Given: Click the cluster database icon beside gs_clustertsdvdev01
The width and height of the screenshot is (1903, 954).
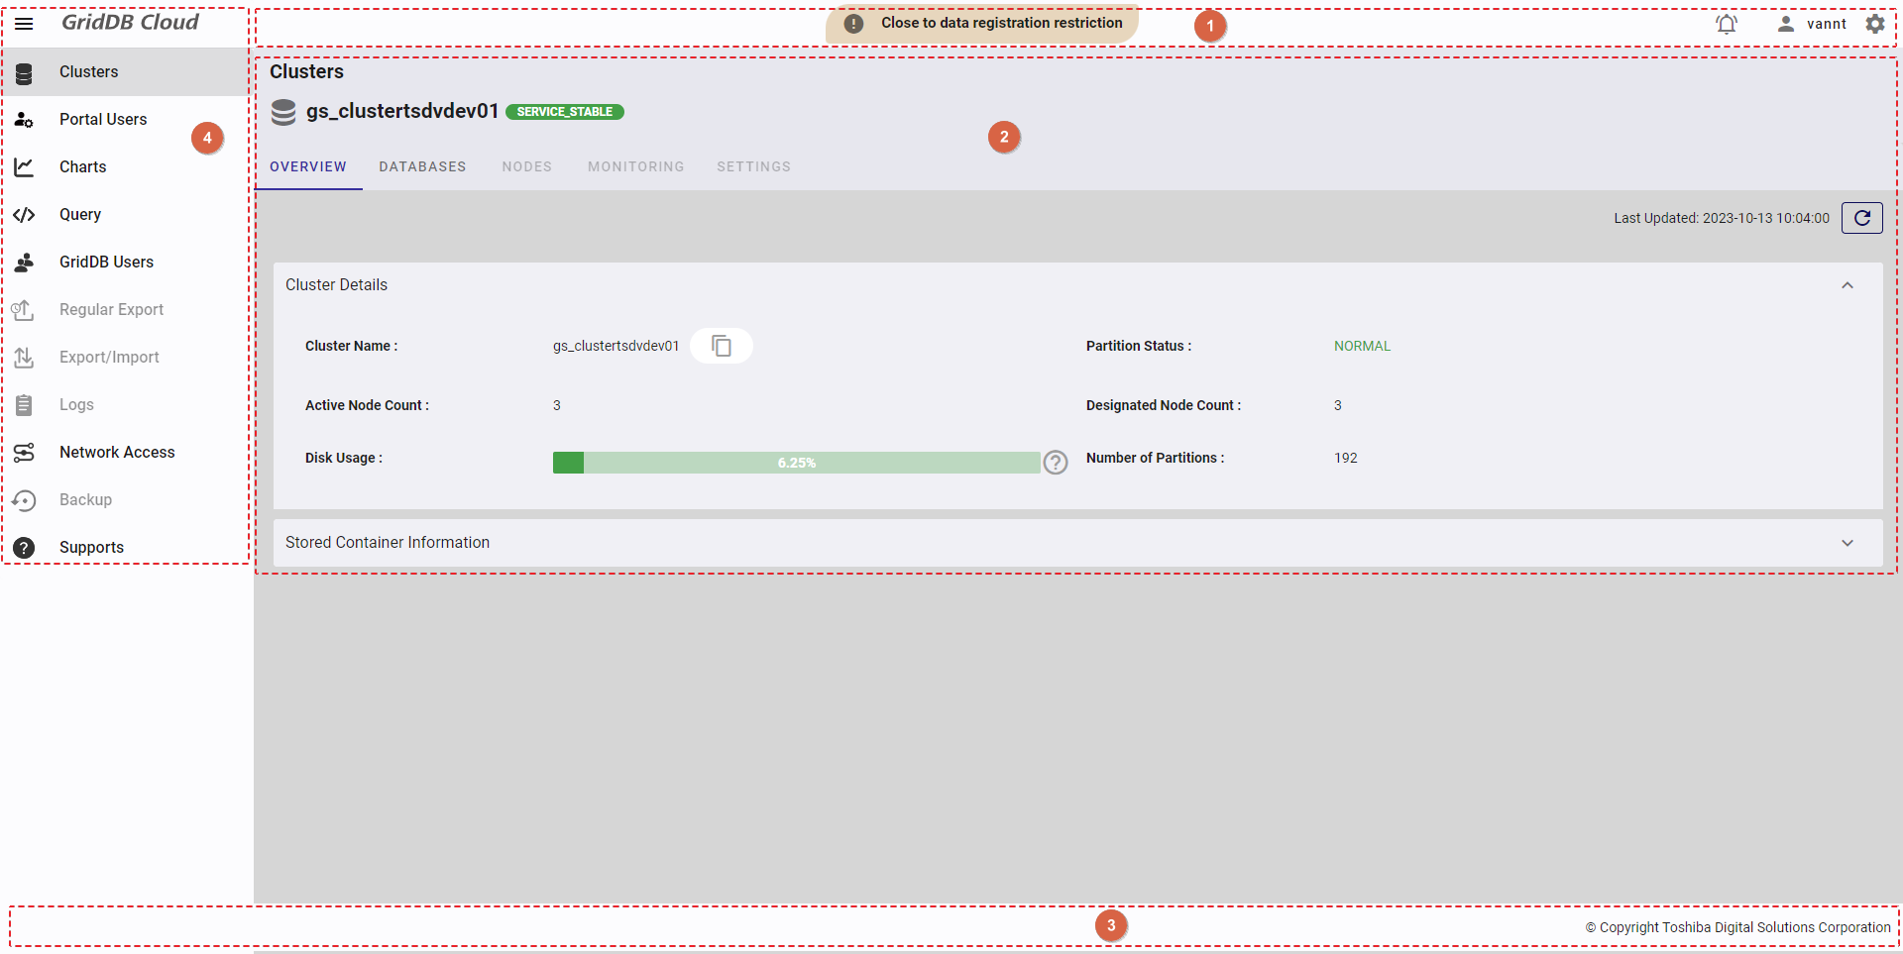Looking at the screenshot, I should tap(283, 112).
